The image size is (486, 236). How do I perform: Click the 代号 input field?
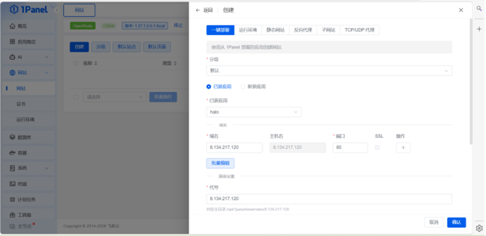coord(329,199)
